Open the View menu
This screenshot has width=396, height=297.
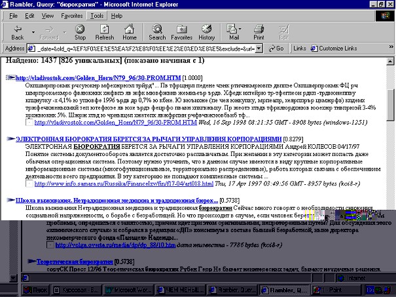[48, 16]
